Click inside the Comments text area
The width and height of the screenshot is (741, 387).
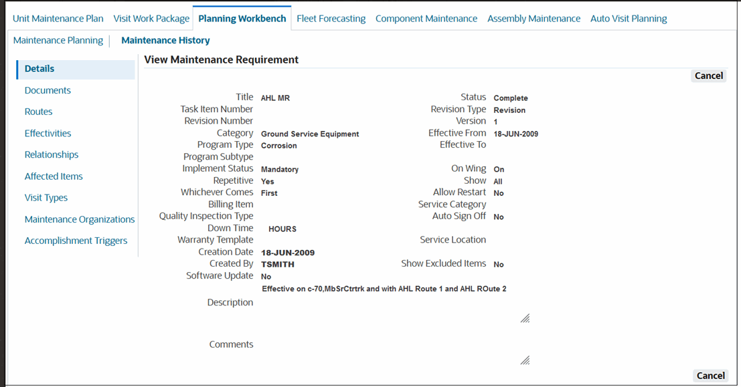396,346
